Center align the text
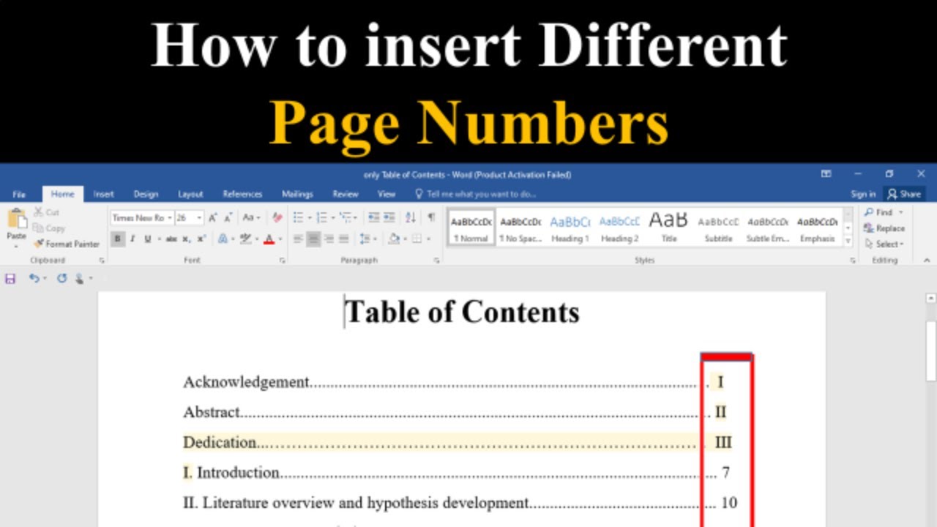 pyautogui.click(x=313, y=239)
